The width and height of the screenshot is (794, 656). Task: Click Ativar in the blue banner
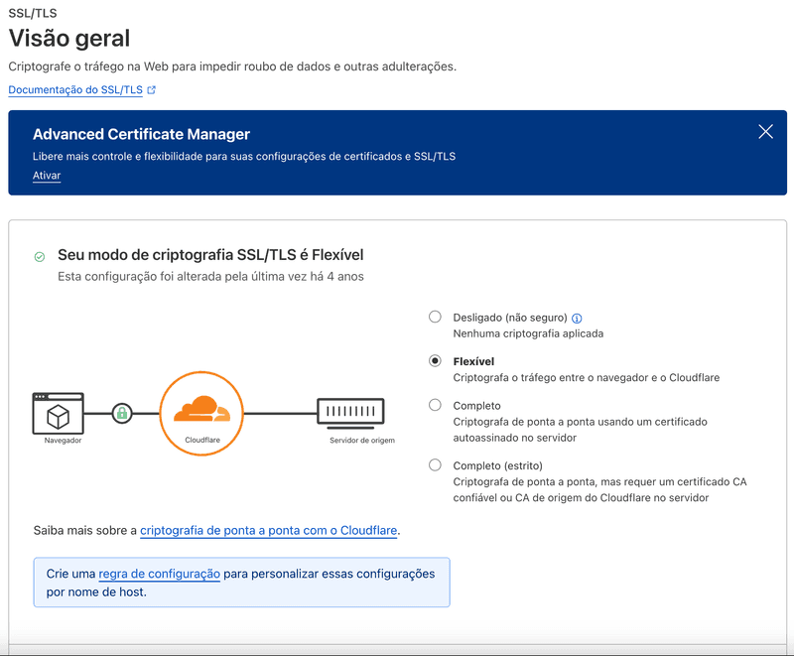pyautogui.click(x=47, y=175)
